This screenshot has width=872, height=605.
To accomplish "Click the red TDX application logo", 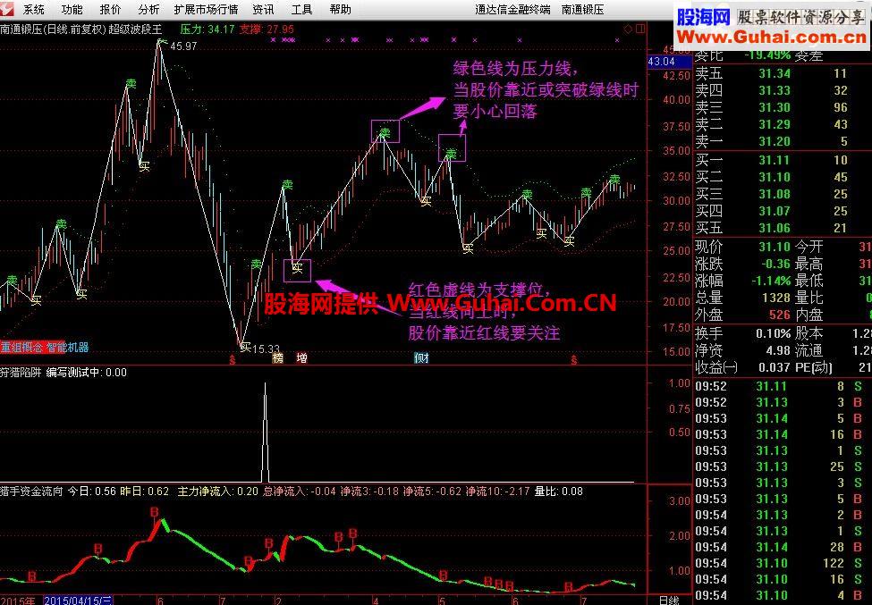I will pos(6,9).
